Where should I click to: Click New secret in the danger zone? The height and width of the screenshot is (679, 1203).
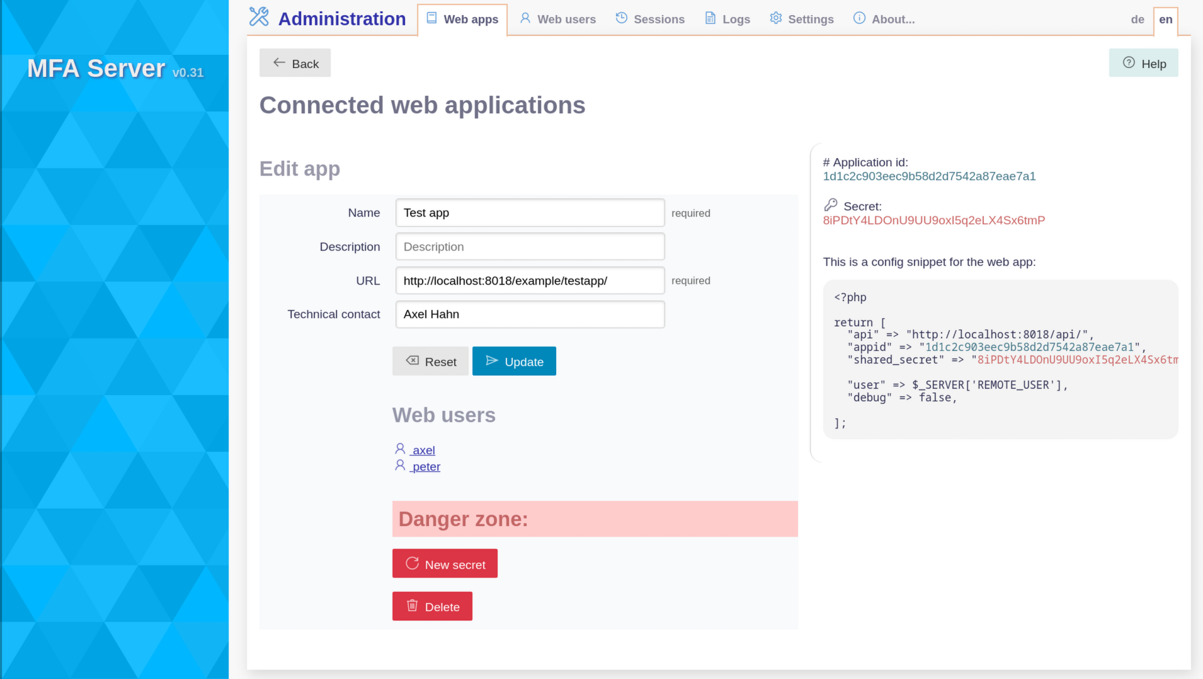point(445,563)
